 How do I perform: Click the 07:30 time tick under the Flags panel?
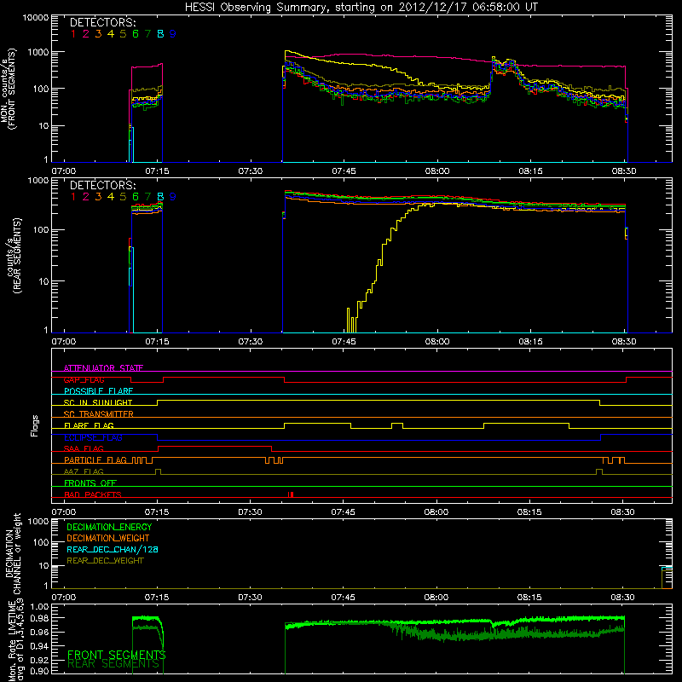tap(250, 512)
